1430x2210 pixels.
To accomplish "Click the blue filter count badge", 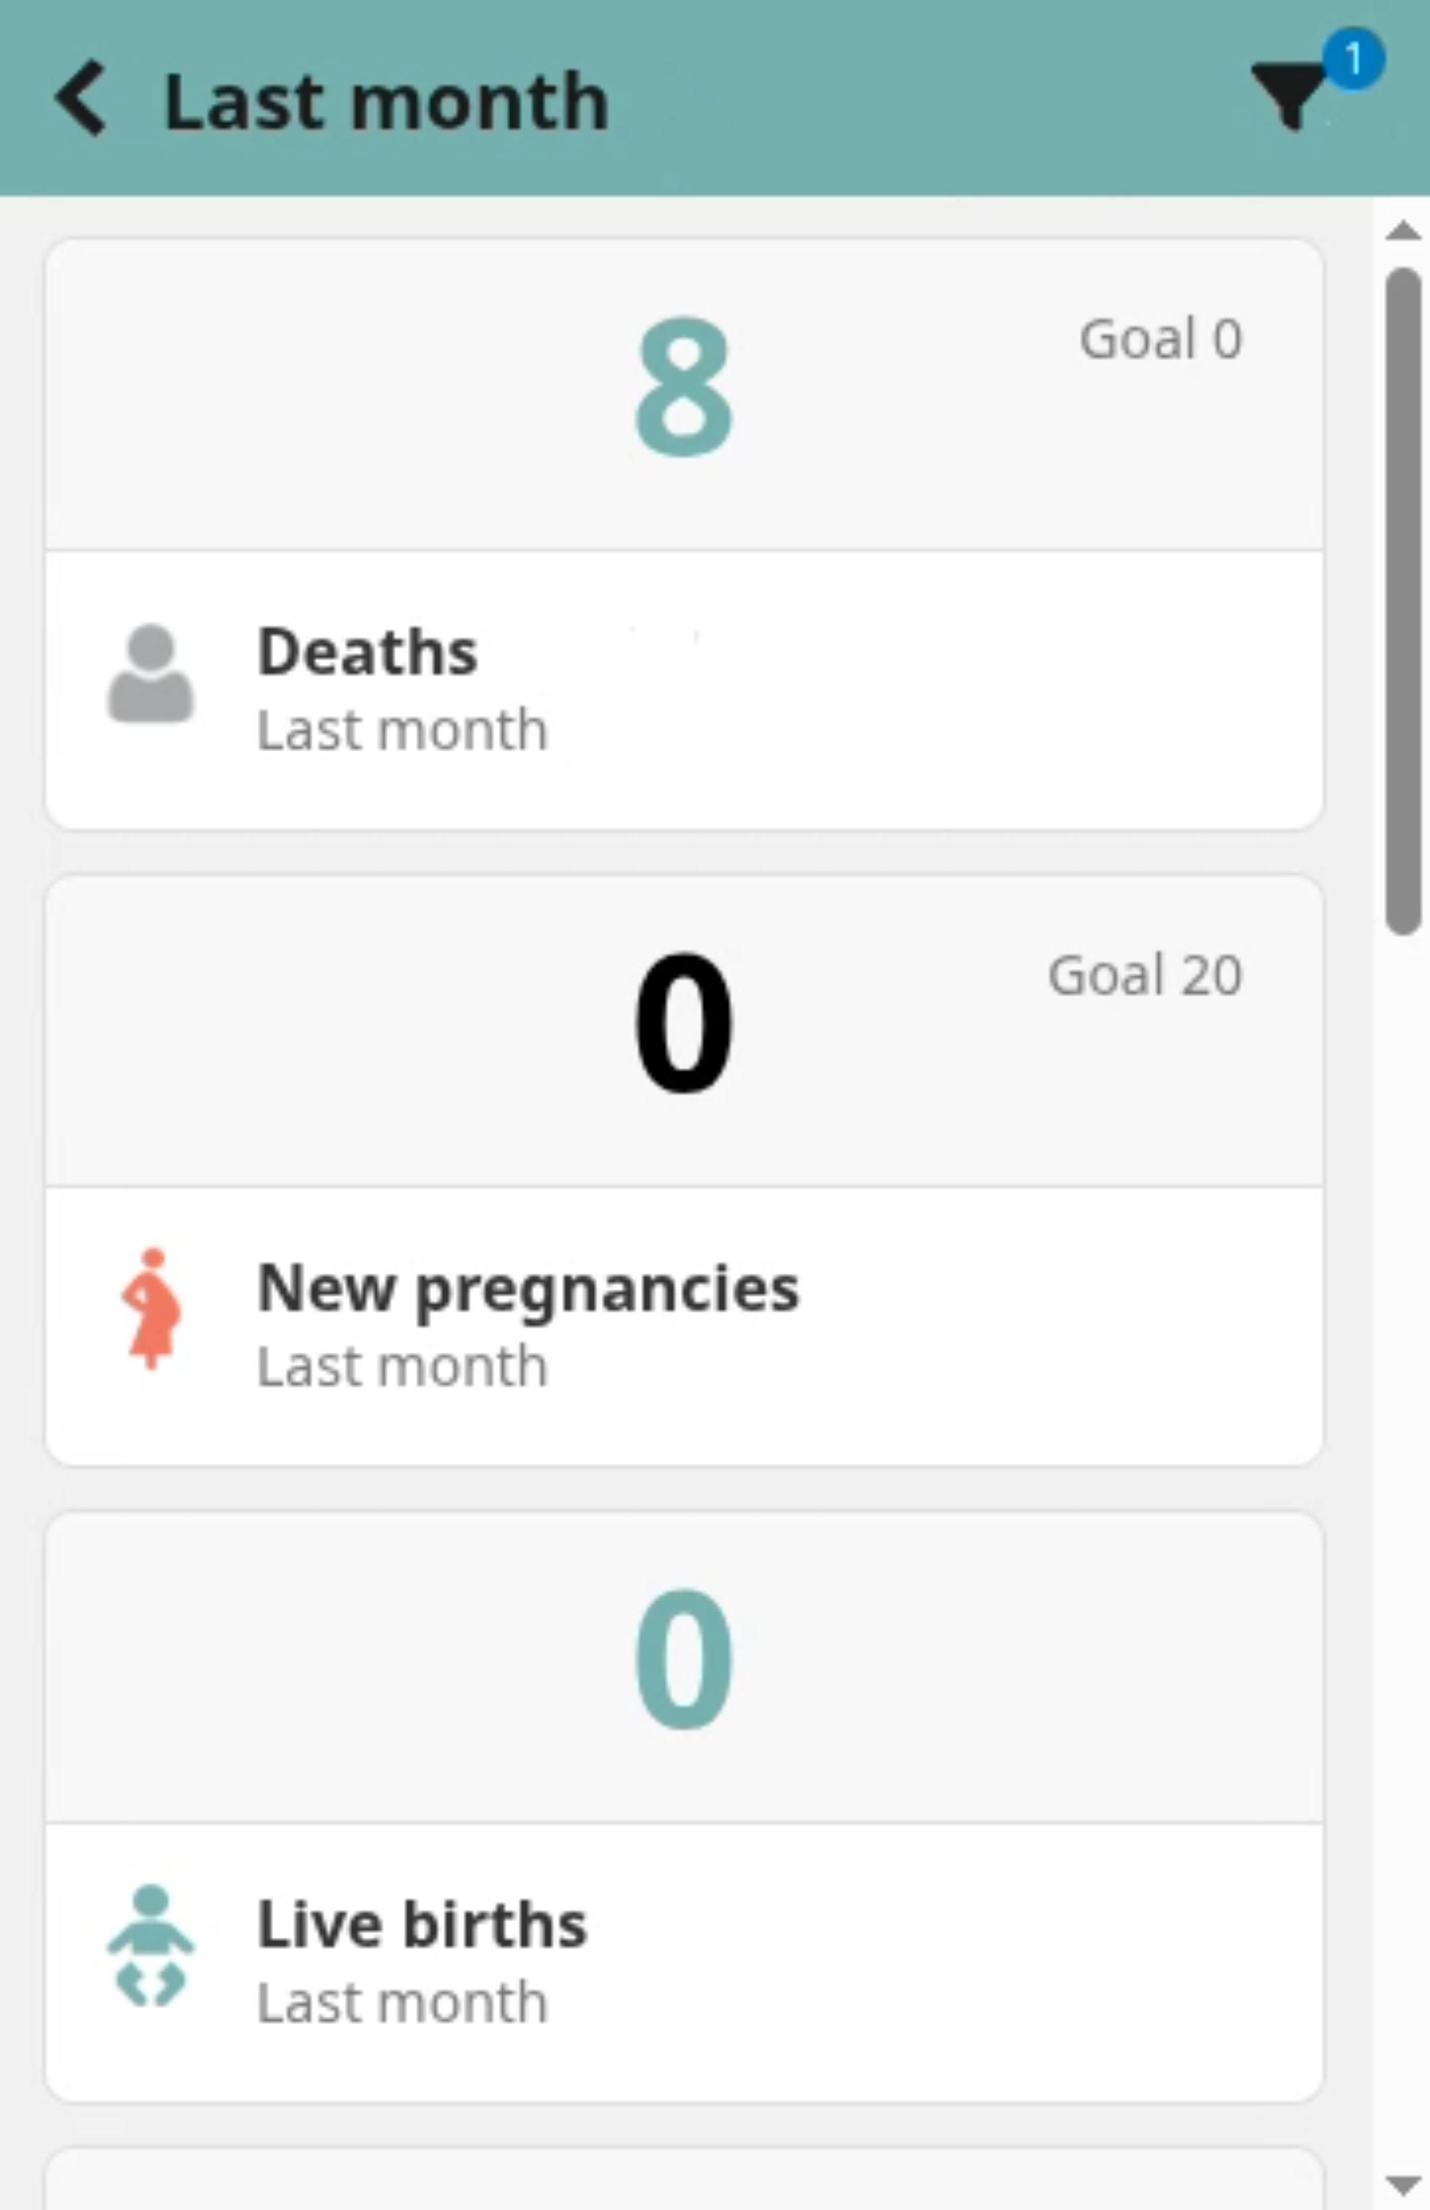I will (1353, 59).
